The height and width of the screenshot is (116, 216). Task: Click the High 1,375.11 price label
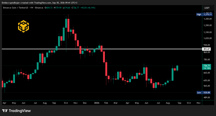point(204,15)
